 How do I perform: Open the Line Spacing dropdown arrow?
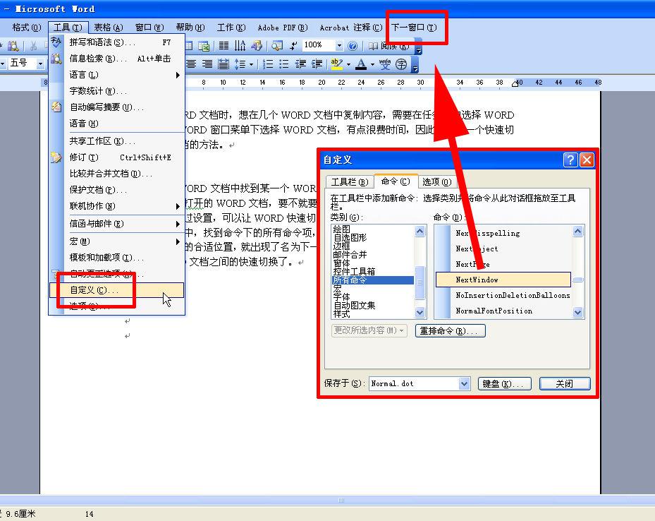point(251,64)
